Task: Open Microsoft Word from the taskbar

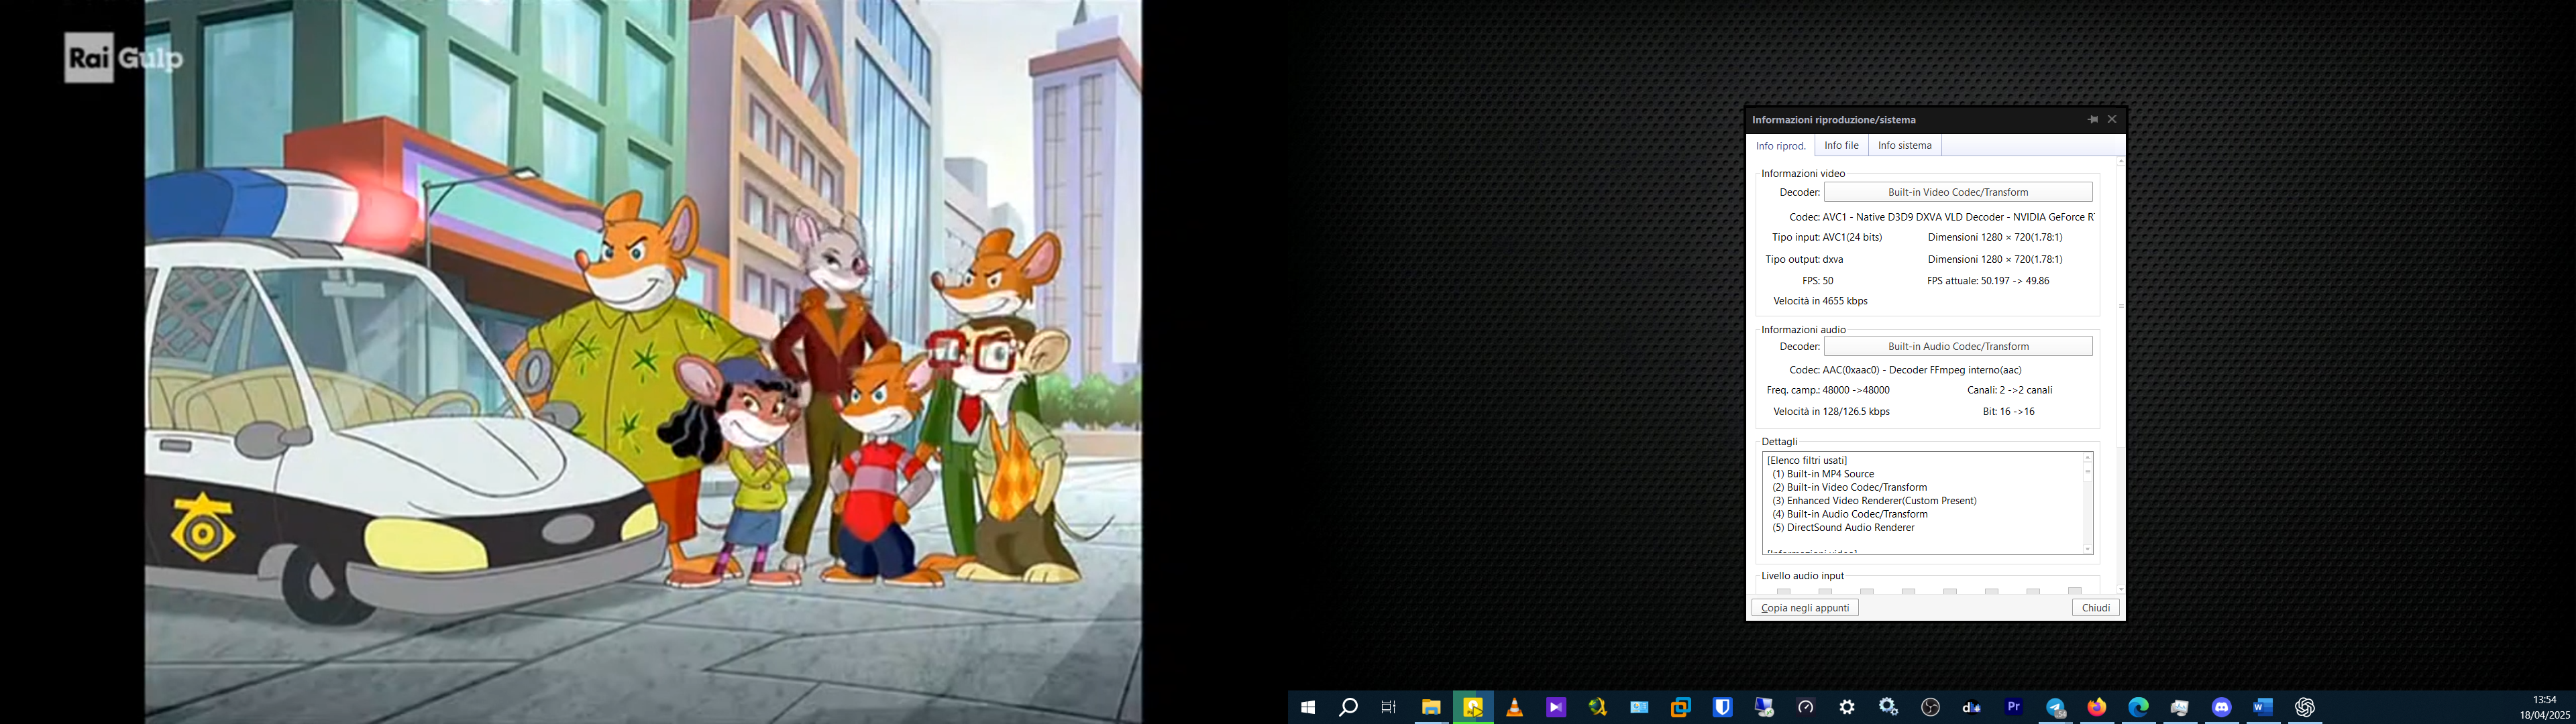Action: point(2263,707)
